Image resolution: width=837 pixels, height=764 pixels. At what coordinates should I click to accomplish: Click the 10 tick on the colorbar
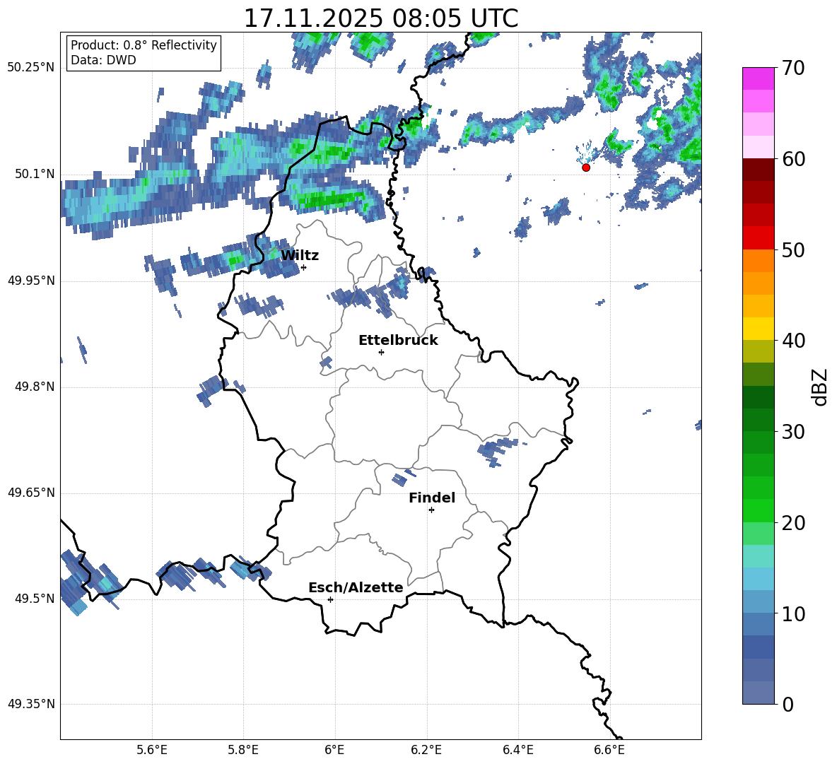click(793, 613)
